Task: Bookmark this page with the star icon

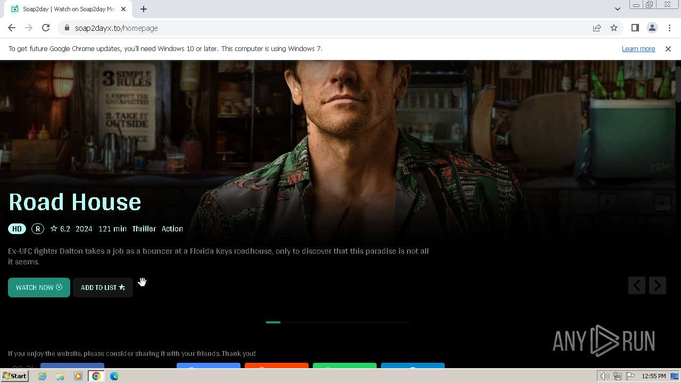Action: click(x=614, y=28)
